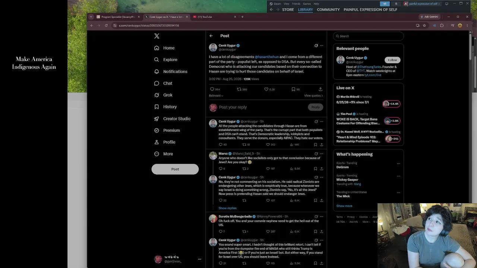The image size is (477, 268).
Task: Bookmark the main post
Action: pos(293,89)
